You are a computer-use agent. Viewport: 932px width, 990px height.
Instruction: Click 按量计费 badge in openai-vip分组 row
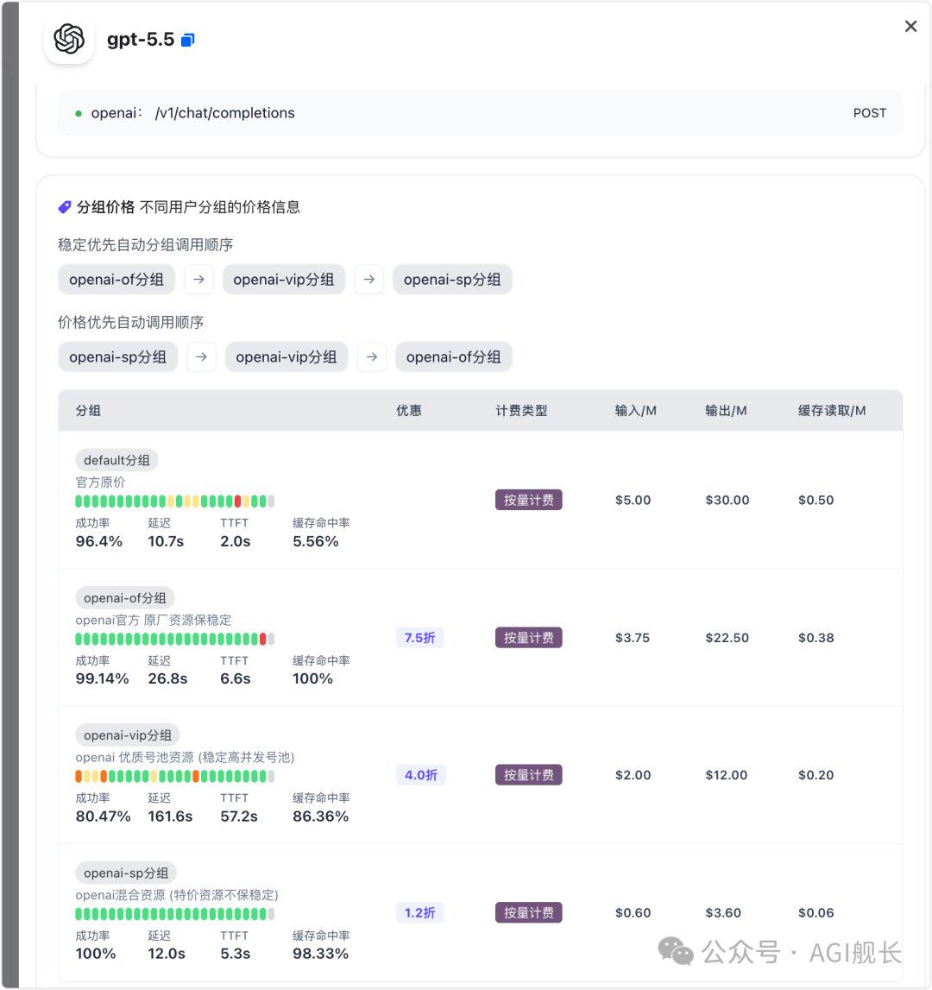(x=528, y=775)
